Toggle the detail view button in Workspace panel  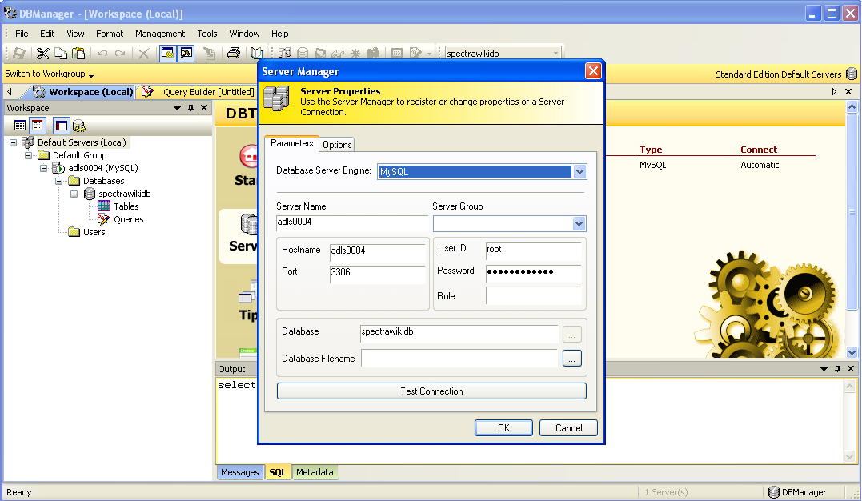point(38,126)
